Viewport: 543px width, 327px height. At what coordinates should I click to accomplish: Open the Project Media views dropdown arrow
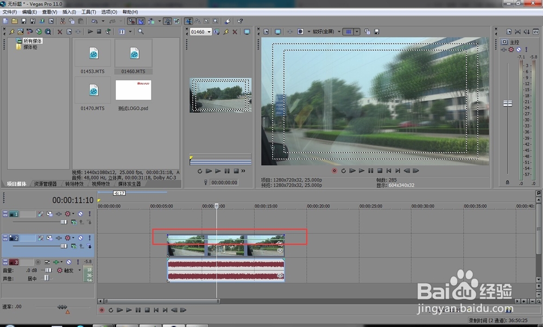point(130,32)
